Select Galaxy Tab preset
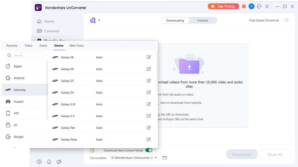The image size is (298, 167). 102,128
